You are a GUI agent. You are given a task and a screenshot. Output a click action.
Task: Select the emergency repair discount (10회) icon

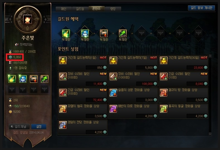point(163,77)
